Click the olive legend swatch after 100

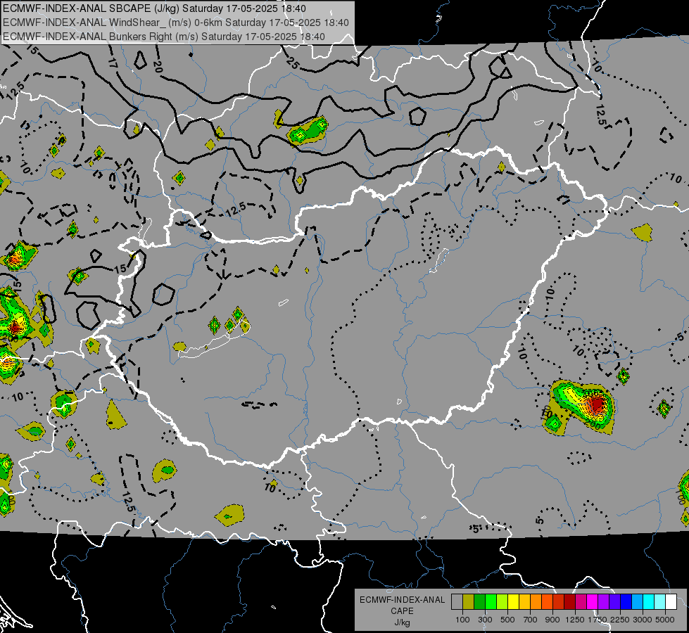click(x=469, y=602)
